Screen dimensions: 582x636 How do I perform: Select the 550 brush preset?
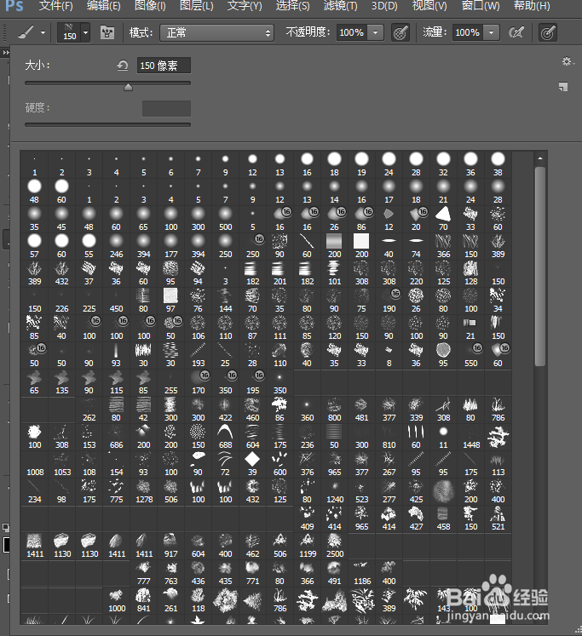[x=470, y=355]
